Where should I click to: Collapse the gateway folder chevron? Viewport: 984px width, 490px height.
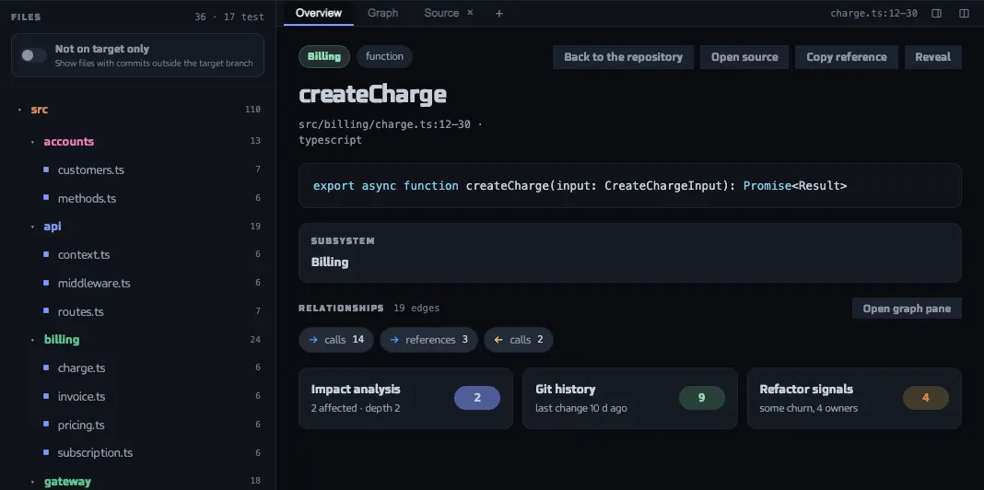pyautogui.click(x=32, y=482)
